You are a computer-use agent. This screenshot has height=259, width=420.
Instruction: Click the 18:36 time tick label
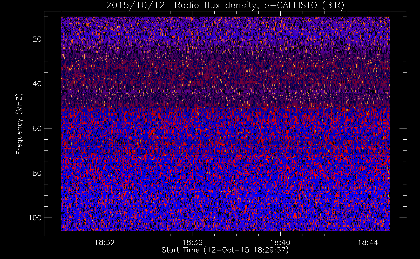pyautogui.click(x=192, y=242)
